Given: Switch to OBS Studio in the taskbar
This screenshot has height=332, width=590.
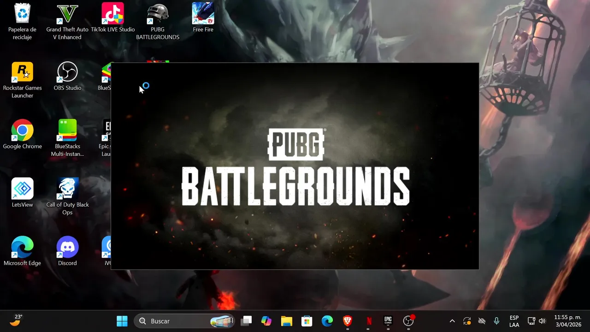Looking at the screenshot, I should (408, 321).
